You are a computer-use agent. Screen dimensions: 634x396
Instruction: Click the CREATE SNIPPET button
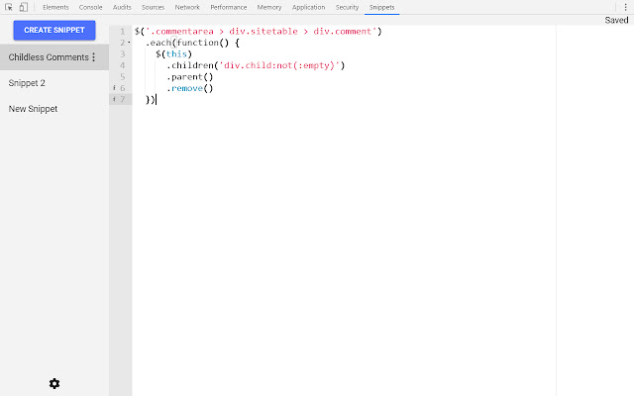coord(54,31)
